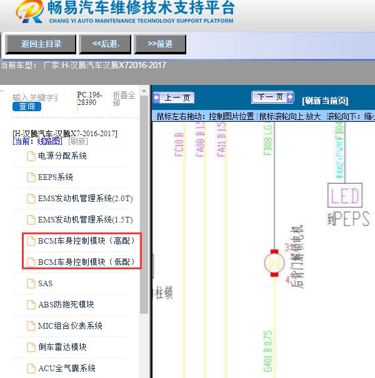The width and height of the screenshot is (375, 378).
Task: Click the 后背门解锁电机 motor symbol
Action: (274, 263)
